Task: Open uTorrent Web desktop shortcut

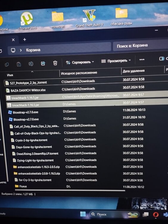Action: [27, 21]
